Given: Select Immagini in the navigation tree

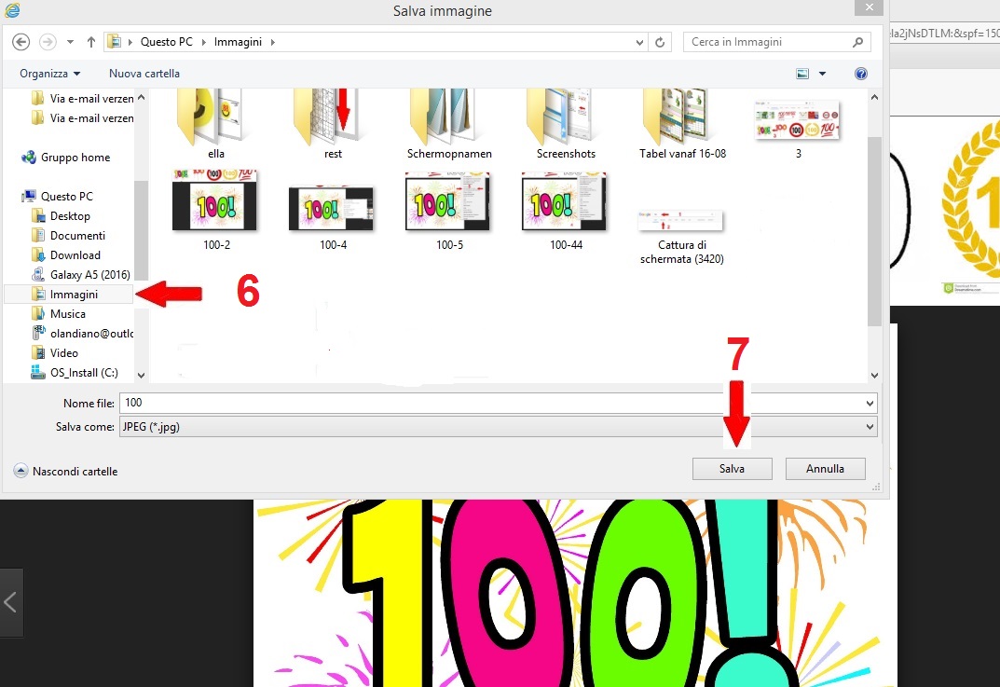Looking at the screenshot, I should click(74, 294).
